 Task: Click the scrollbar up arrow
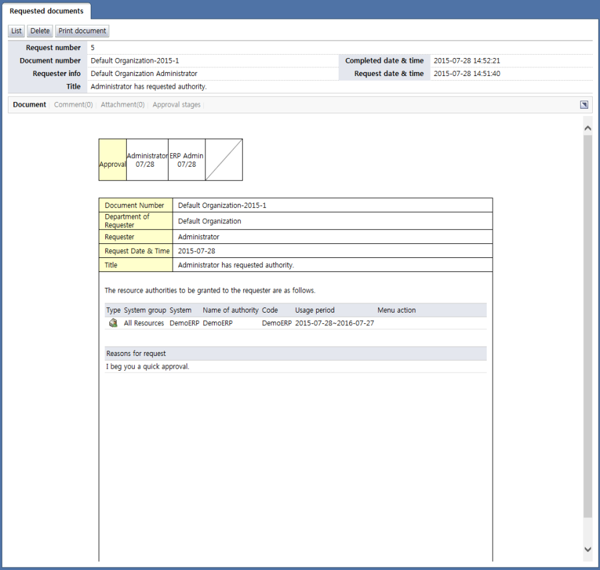pyautogui.click(x=587, y=127)
